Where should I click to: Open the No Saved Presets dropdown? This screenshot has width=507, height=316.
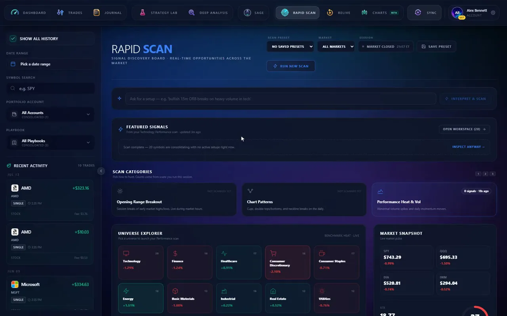[x=290, y=47]
